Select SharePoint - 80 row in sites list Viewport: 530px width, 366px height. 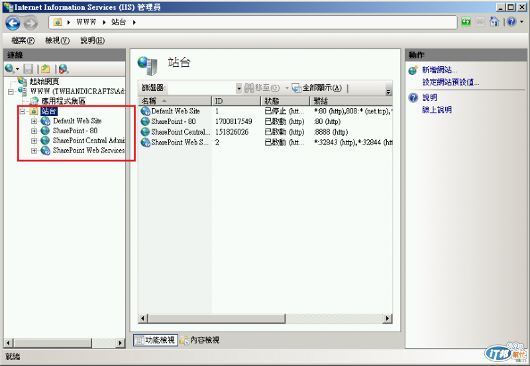coord(266,121)
